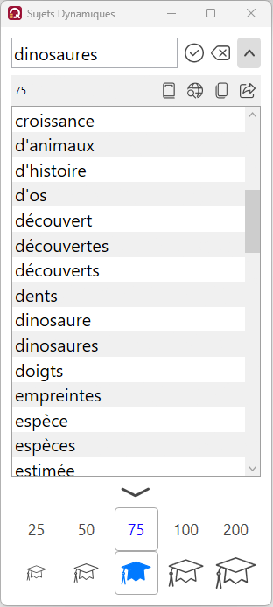The image size is (273, 607).
Task: Collapse options with the down chevron
Action: point(136,492)
